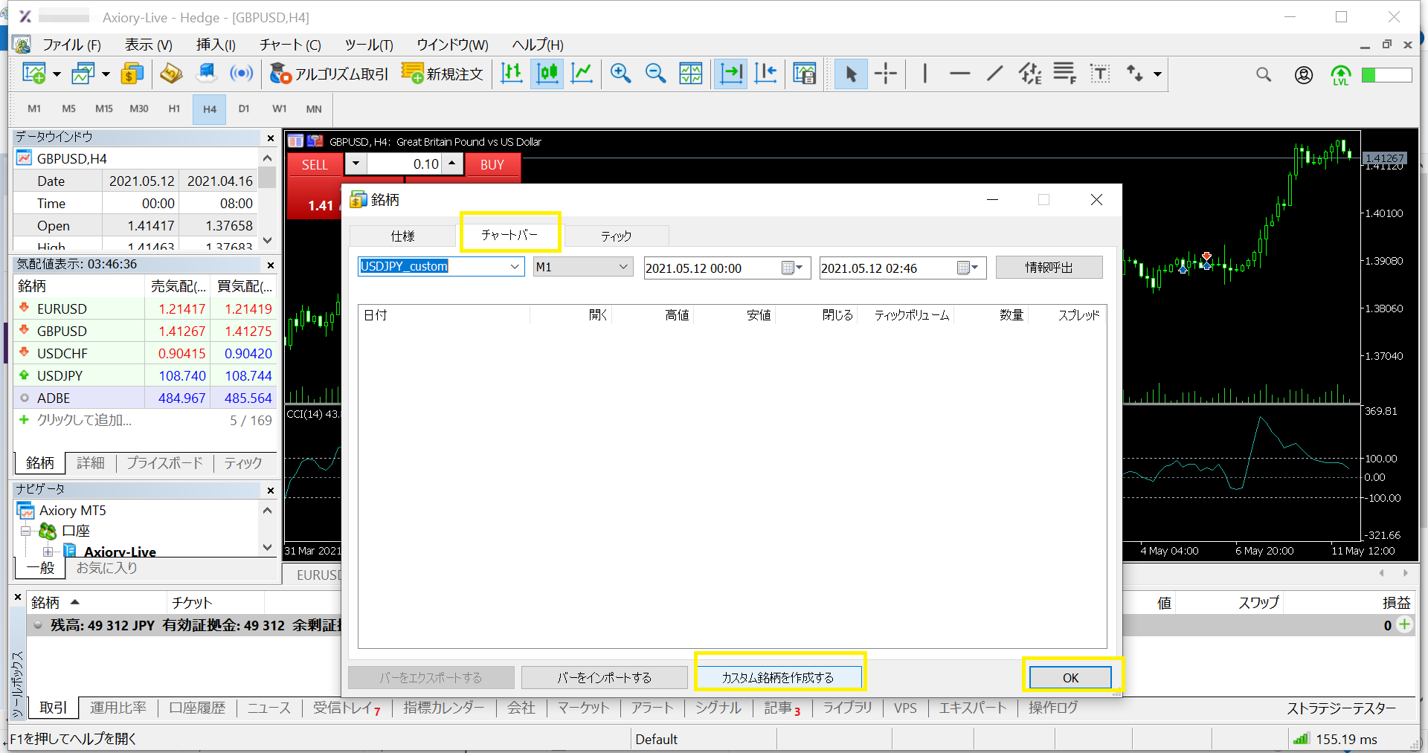Viewport: 1428px width, 753px height.
Task: Select the M15 timeframe
Action: [x=104, y=109]
